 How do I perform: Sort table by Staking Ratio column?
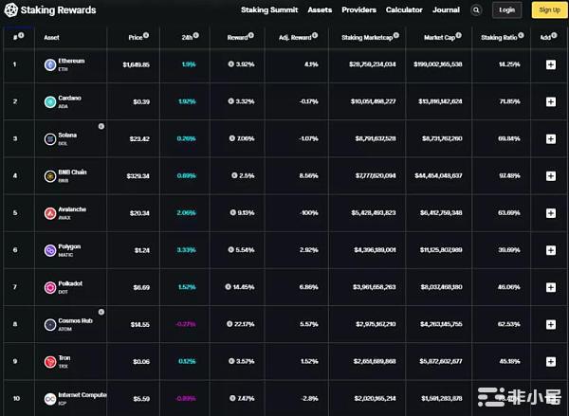503,37
